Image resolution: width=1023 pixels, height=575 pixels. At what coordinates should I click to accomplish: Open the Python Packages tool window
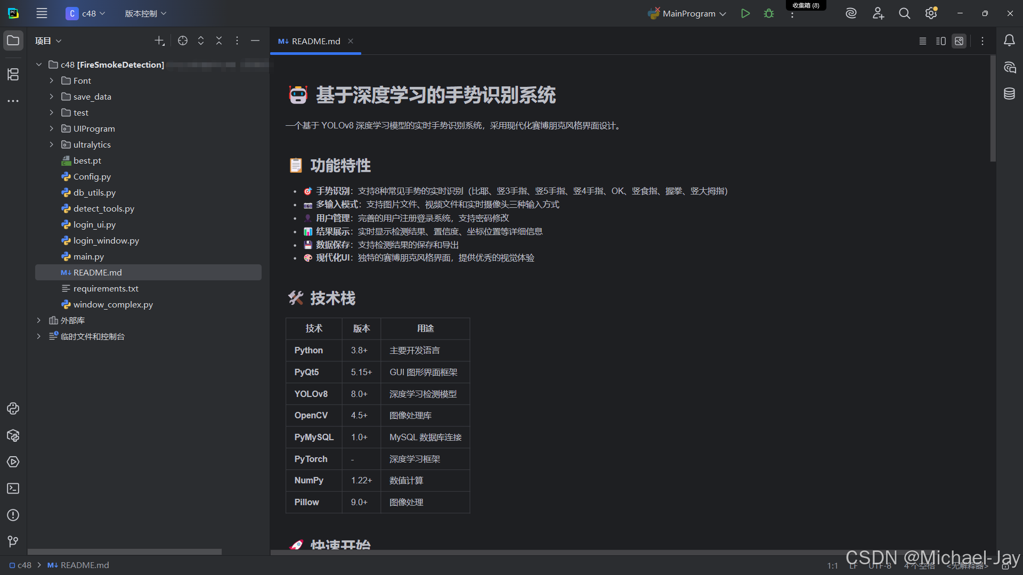[x=13, y=435]
